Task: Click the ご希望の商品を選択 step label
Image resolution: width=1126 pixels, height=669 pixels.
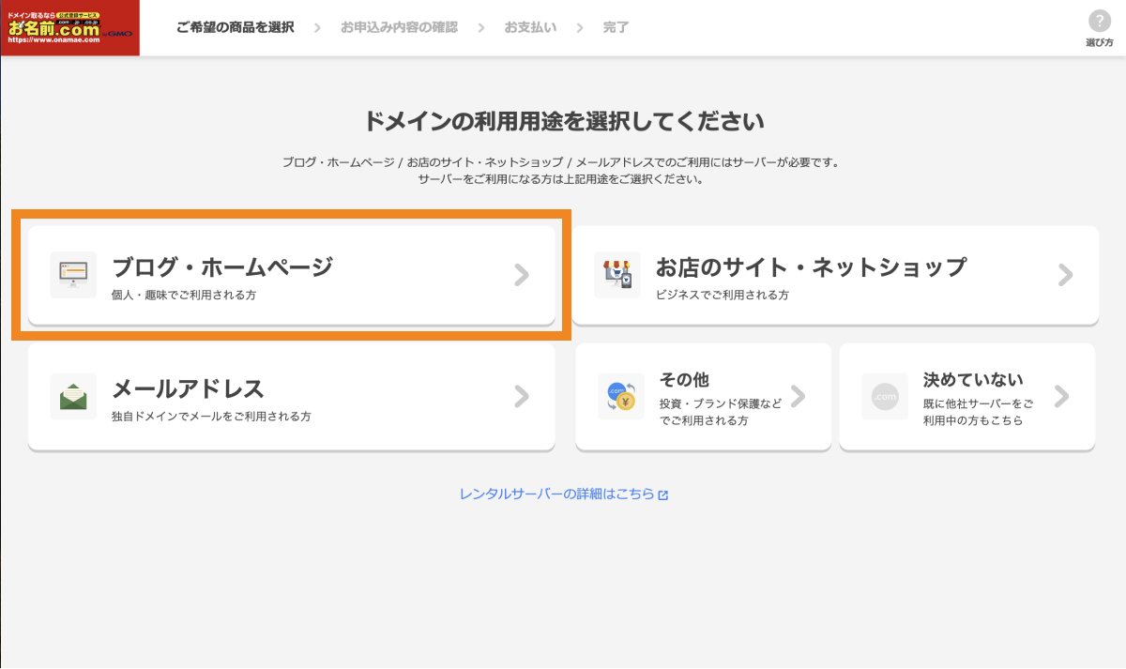Action: (x=233, y=27)
